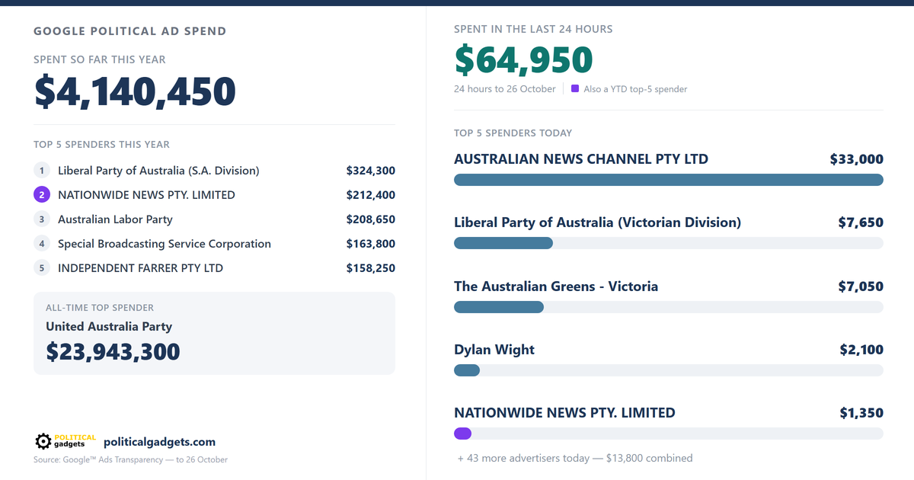
Task: Click 'United Australia Party' all-time top spender
Action: click(109, 327)
